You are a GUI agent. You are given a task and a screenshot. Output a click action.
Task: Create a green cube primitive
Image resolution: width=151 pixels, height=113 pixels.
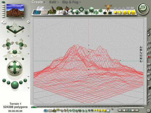click(91, 10)
